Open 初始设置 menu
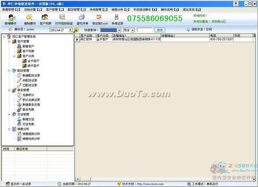Viewport: 258px width, 187px height. tap(33, 10)
